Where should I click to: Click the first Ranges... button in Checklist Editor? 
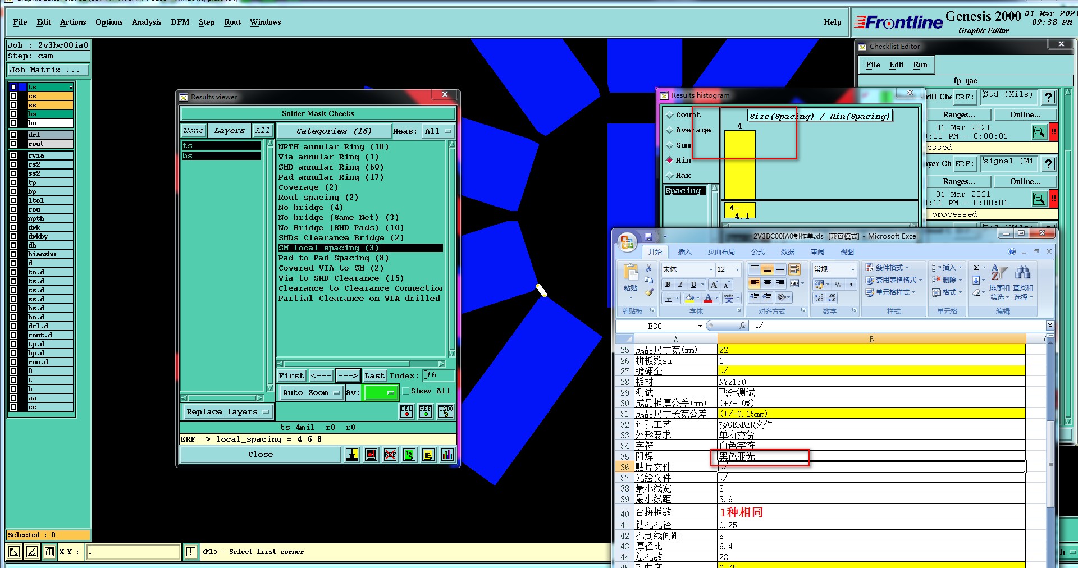(959, 115)
